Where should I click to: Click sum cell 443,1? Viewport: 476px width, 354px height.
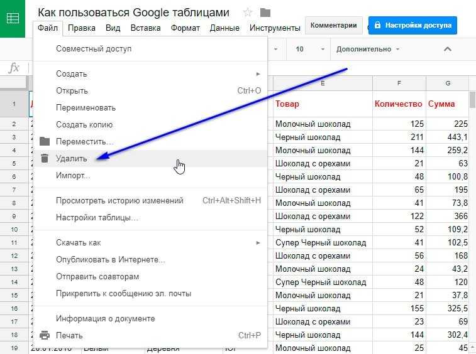click(x=448, y=137)
